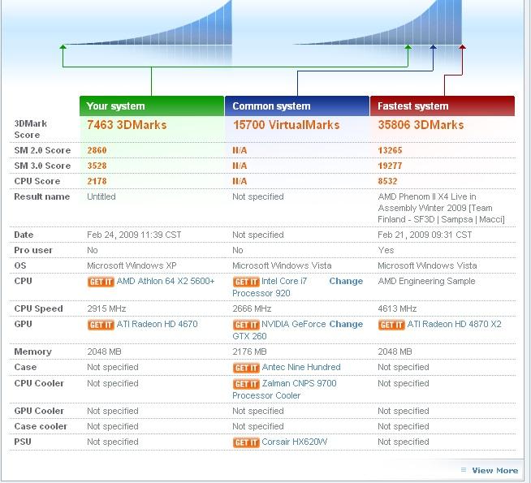Click SM 2.0 score value 13265

(x=390, y=150)
